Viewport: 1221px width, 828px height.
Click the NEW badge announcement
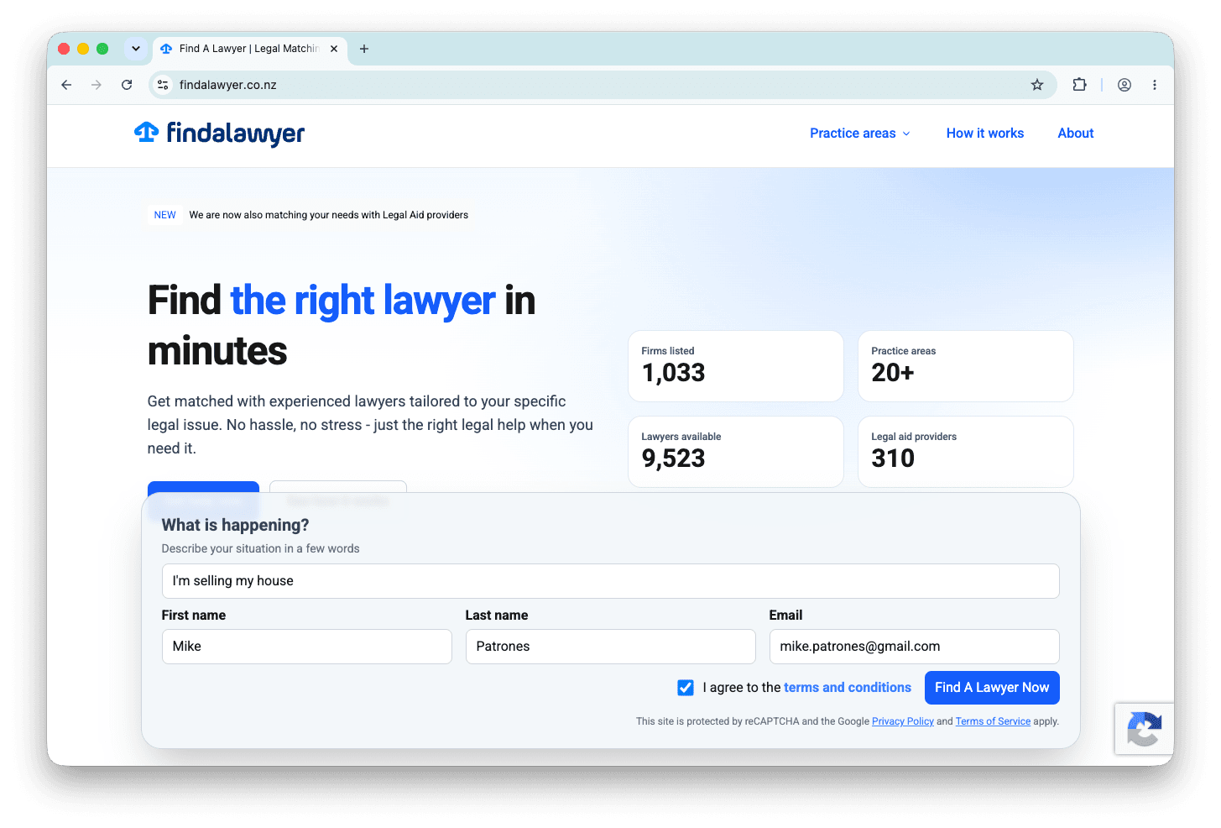coord(165,215)
